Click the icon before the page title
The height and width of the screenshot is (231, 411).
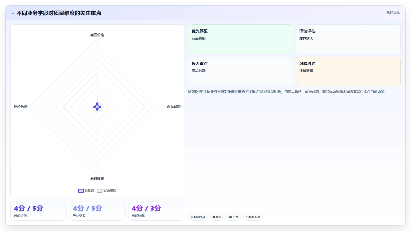(x=12, y=13)
